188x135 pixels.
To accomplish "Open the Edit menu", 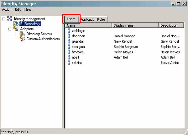I will point(18,9).
